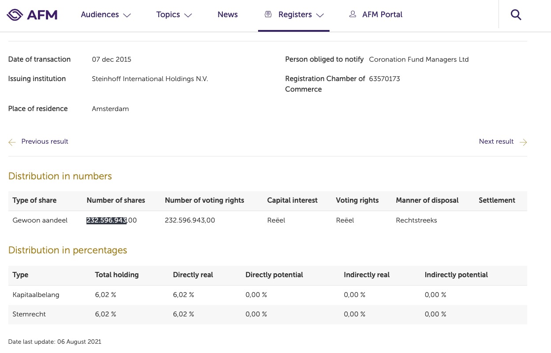Click the Kapitaalbelang percentage row

tap(36, 295)
